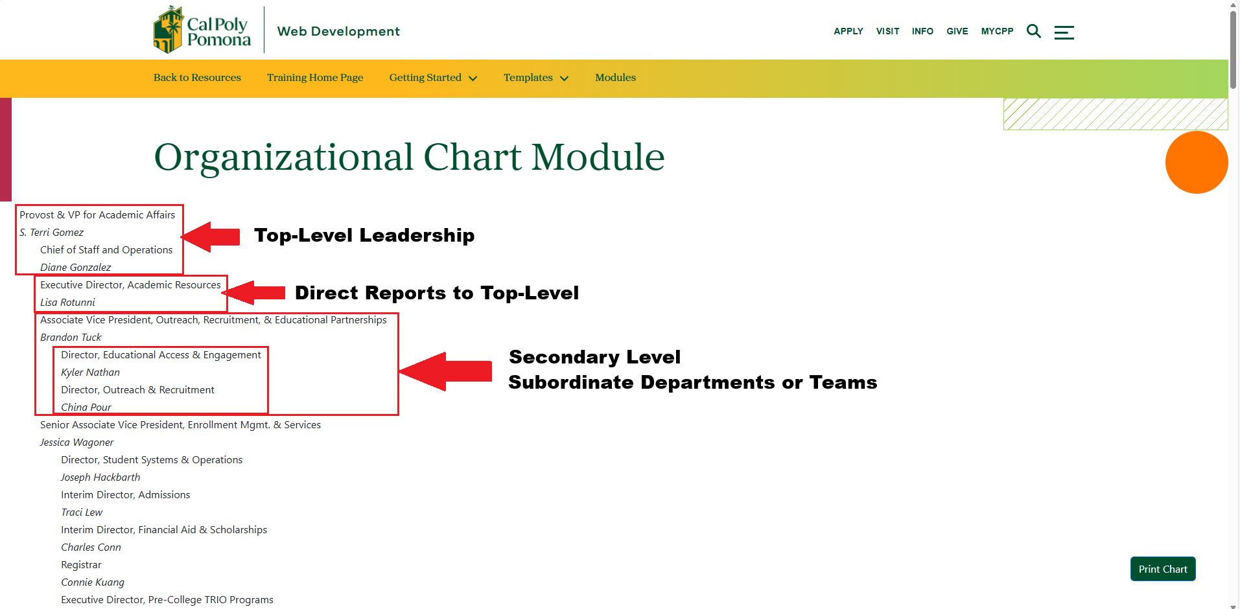
Task: Open the INFO header link
Action: pos(922,31)
